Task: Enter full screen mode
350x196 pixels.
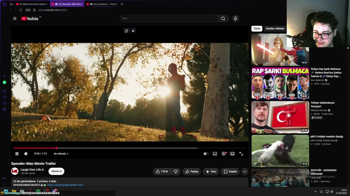Action: tap(241, 154)
